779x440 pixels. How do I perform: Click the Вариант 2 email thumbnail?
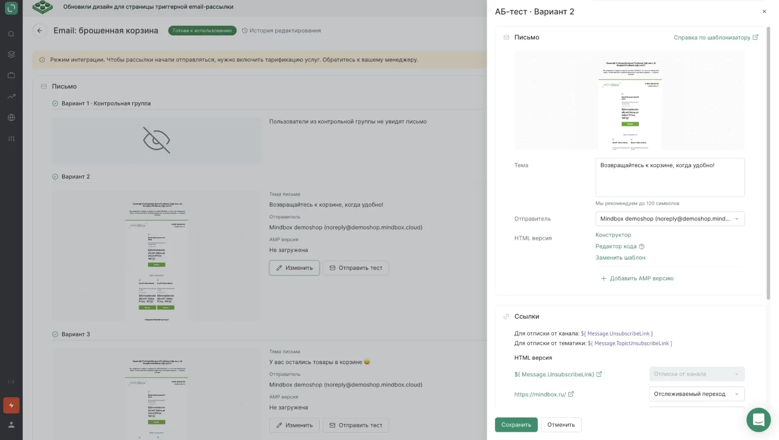point(156,256)
